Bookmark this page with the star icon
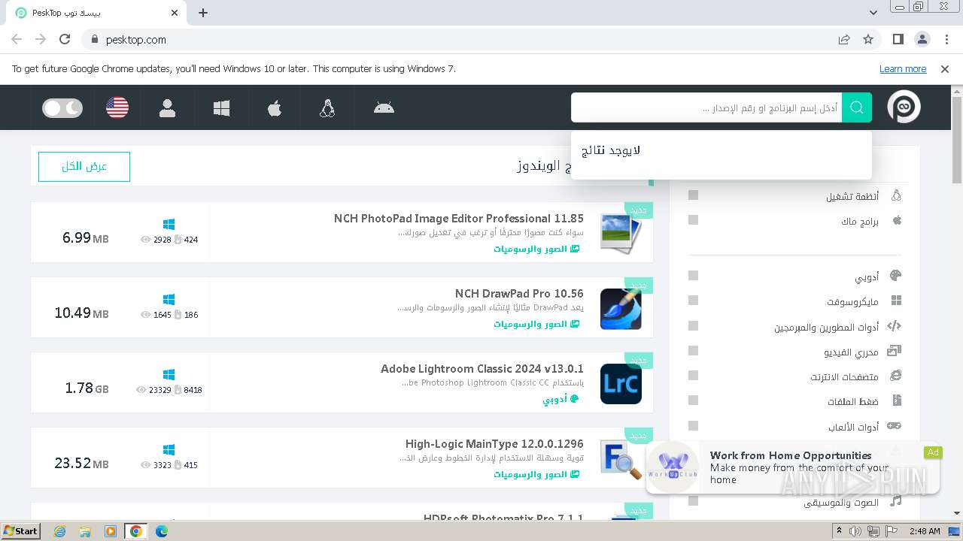The height and width of the screenshot is (541, 963). pyautogui.click(x=868, y=39)
